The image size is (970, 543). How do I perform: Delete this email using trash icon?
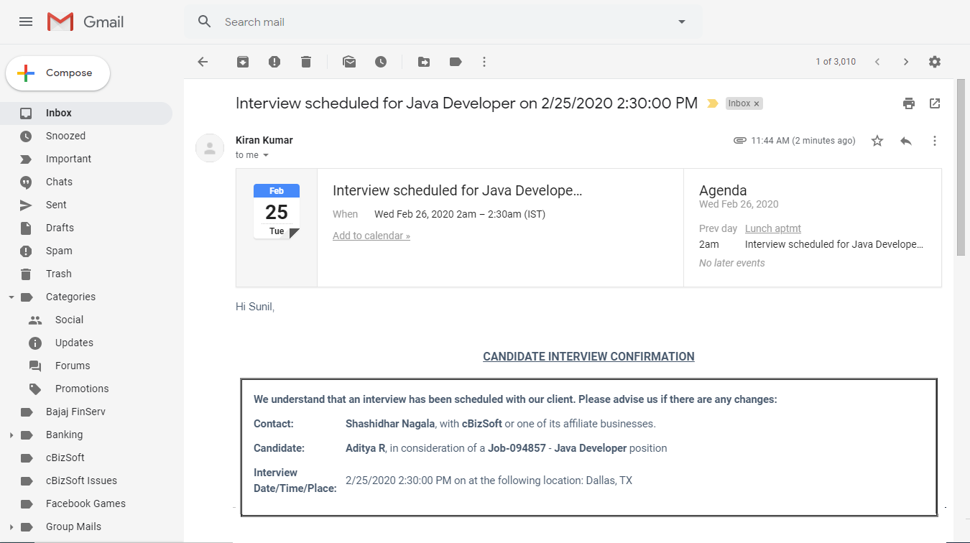[x=306, y=62]
